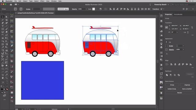Viewport: 196px width, 110px height.
Task: Select the Type tool
Action: pos(3,26)
